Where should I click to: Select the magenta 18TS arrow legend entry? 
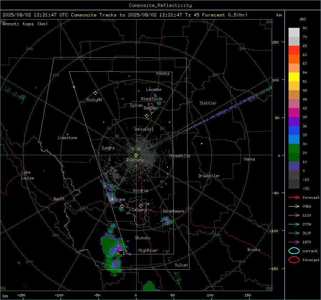pyautogui.click(x=294, y=242)
